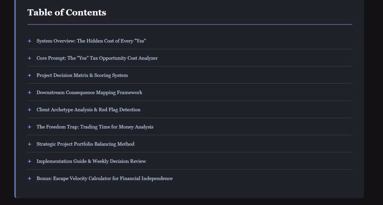Viewport: 383px width, 205px height.
Task: Expand Downstream Consequence Mapping via its plus icon
Action: point(29,93)
